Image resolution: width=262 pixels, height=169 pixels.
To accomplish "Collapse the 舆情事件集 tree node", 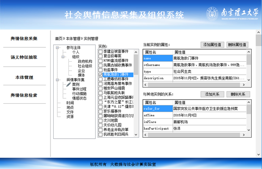I will (57, 80).
